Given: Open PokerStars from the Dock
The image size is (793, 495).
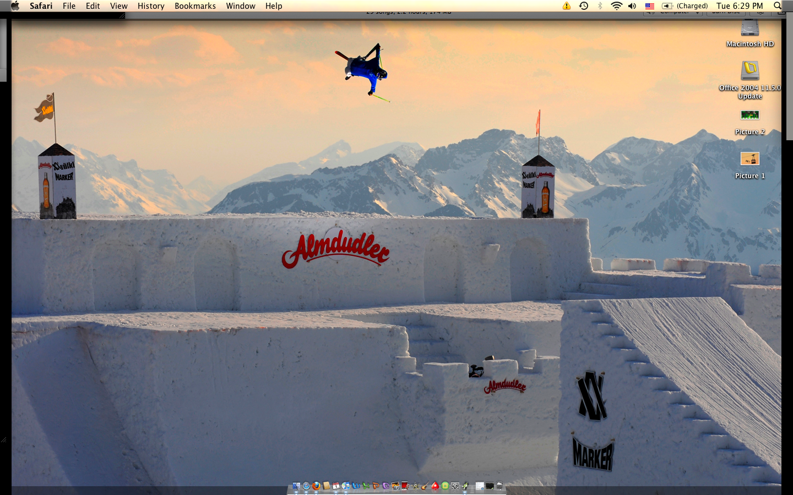Looking at the screenshot, I should coord(435,486).
